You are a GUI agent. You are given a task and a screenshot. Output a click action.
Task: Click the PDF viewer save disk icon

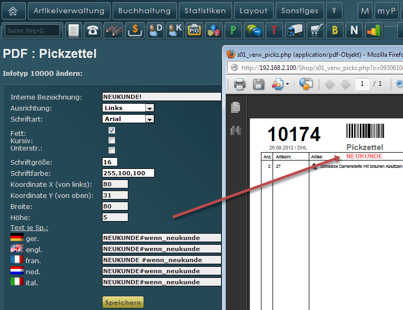(258, 84)
